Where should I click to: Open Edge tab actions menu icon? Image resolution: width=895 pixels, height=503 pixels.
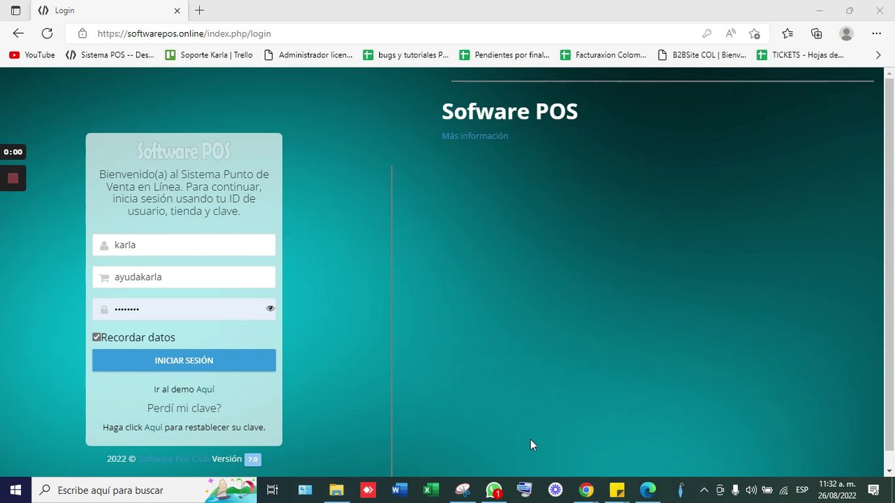coord(15,10)
